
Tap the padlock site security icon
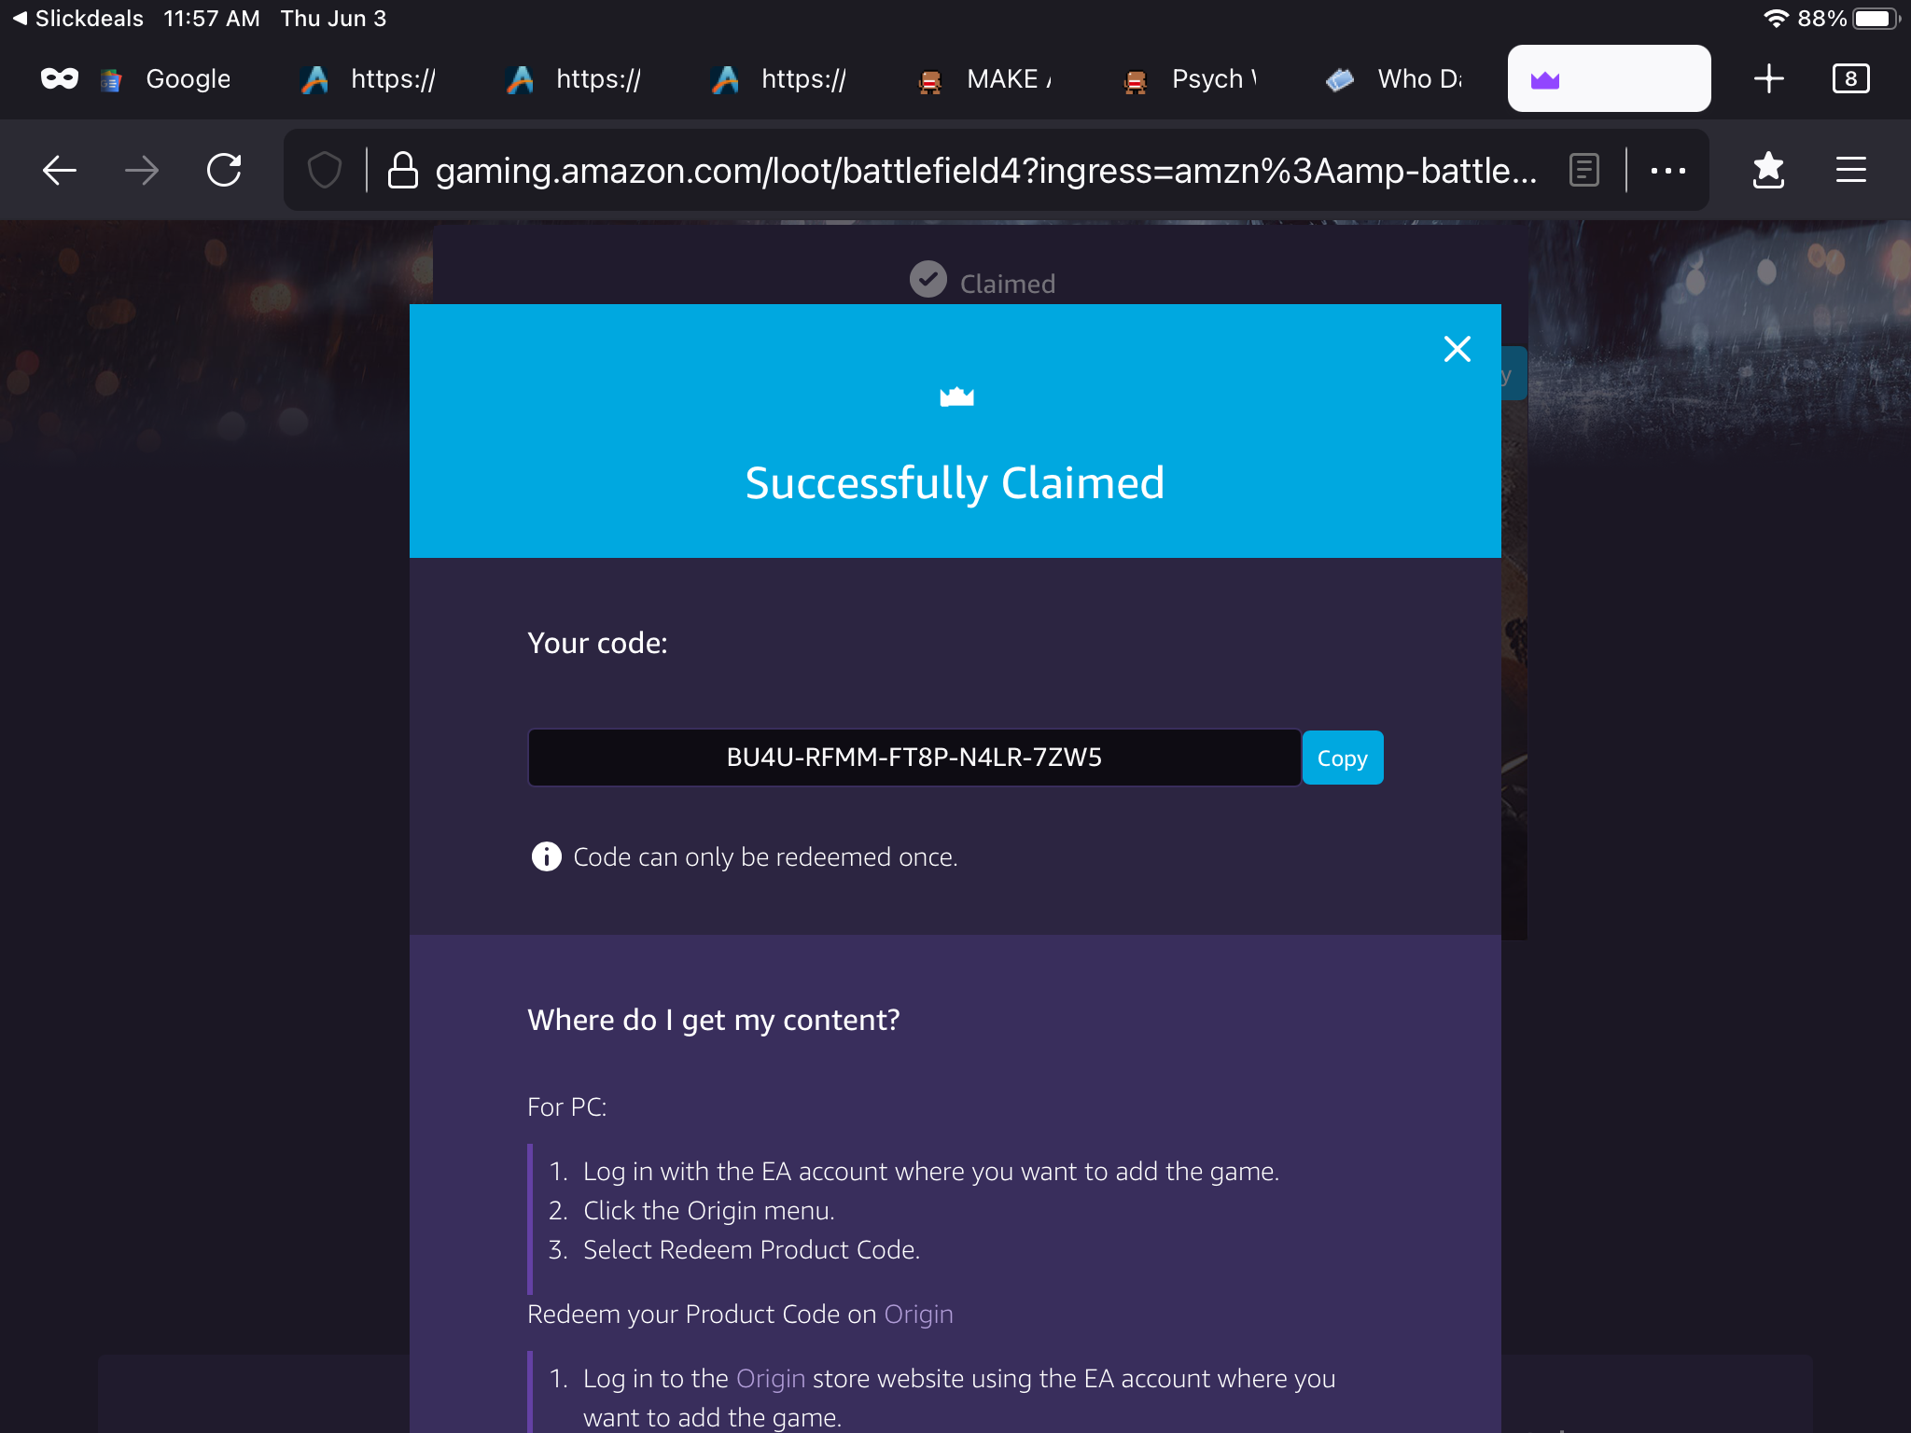point(402,170)
